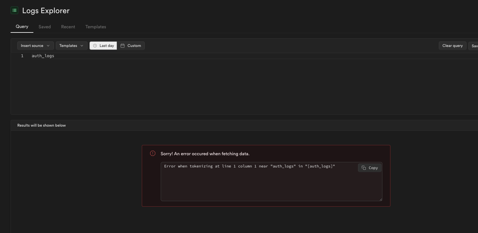Click the auth_logs text in query editor
The image size is (478, 233).
(x=43, y=56)
